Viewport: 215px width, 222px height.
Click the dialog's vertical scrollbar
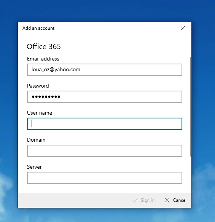190,107
